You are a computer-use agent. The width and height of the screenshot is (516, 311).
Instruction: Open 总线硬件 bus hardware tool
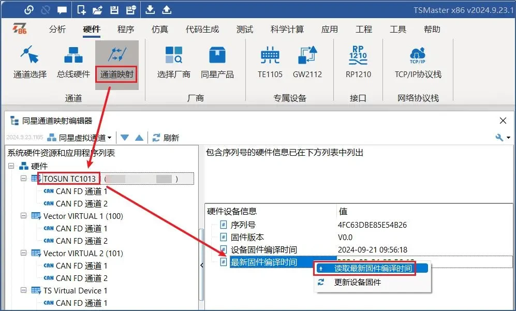(73, 63)
